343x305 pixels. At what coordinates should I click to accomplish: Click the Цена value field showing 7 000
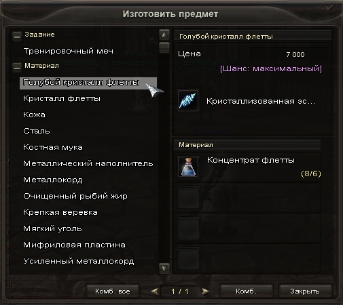[x=289, y=54]
